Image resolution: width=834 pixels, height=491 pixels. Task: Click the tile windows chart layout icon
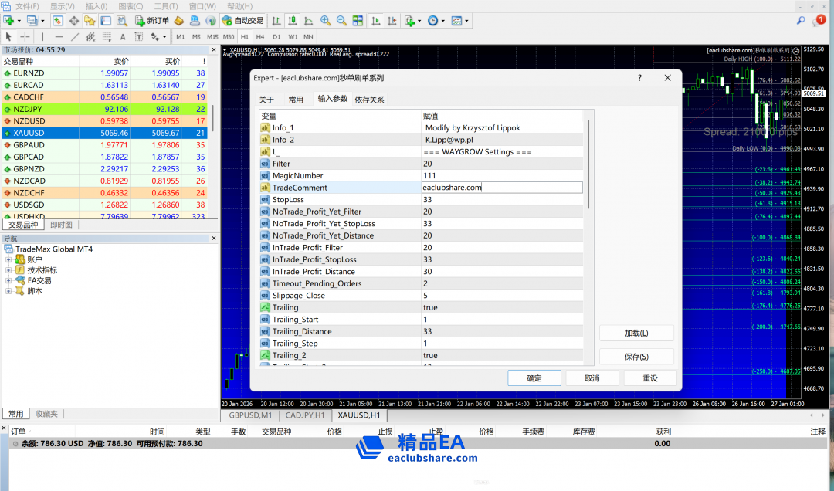pos(359,21)
